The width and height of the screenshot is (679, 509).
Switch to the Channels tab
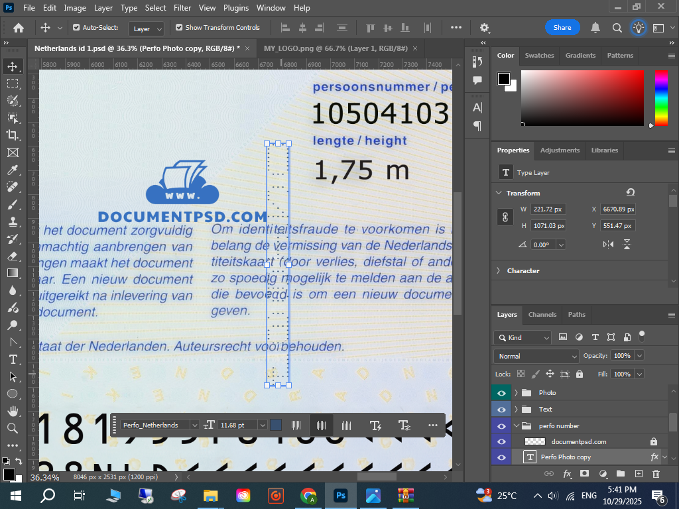click(542, 314)
